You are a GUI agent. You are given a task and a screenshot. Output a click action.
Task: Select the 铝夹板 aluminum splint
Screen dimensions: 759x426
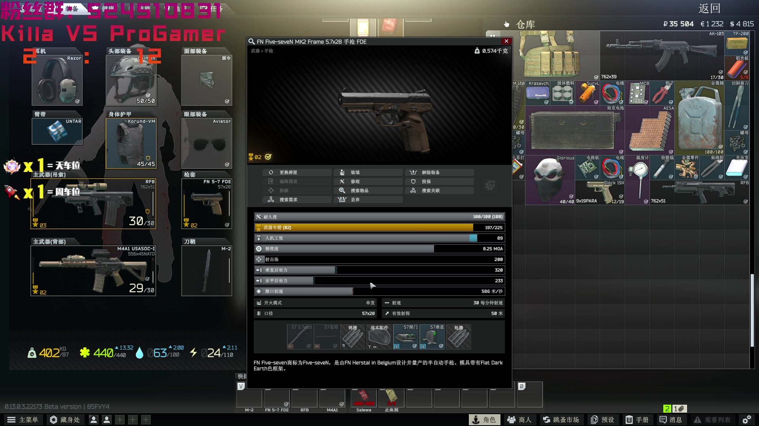pos(737,68)
